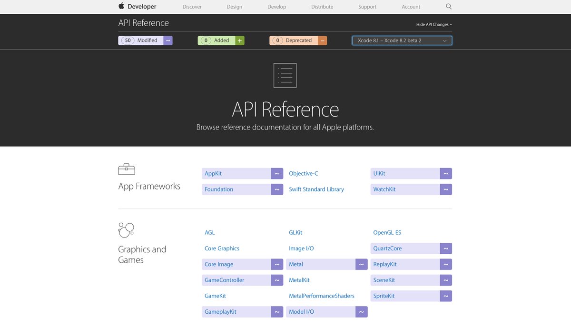Screen dimensions: 571x328
Task: Click the tilde badge next to AppKit
Action: coord(277,174)
